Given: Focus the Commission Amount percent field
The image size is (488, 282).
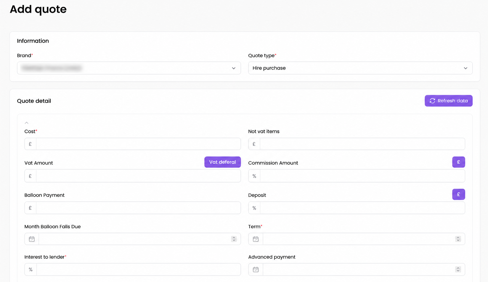Looking at the screenshot, I should (x=362, y=176).
